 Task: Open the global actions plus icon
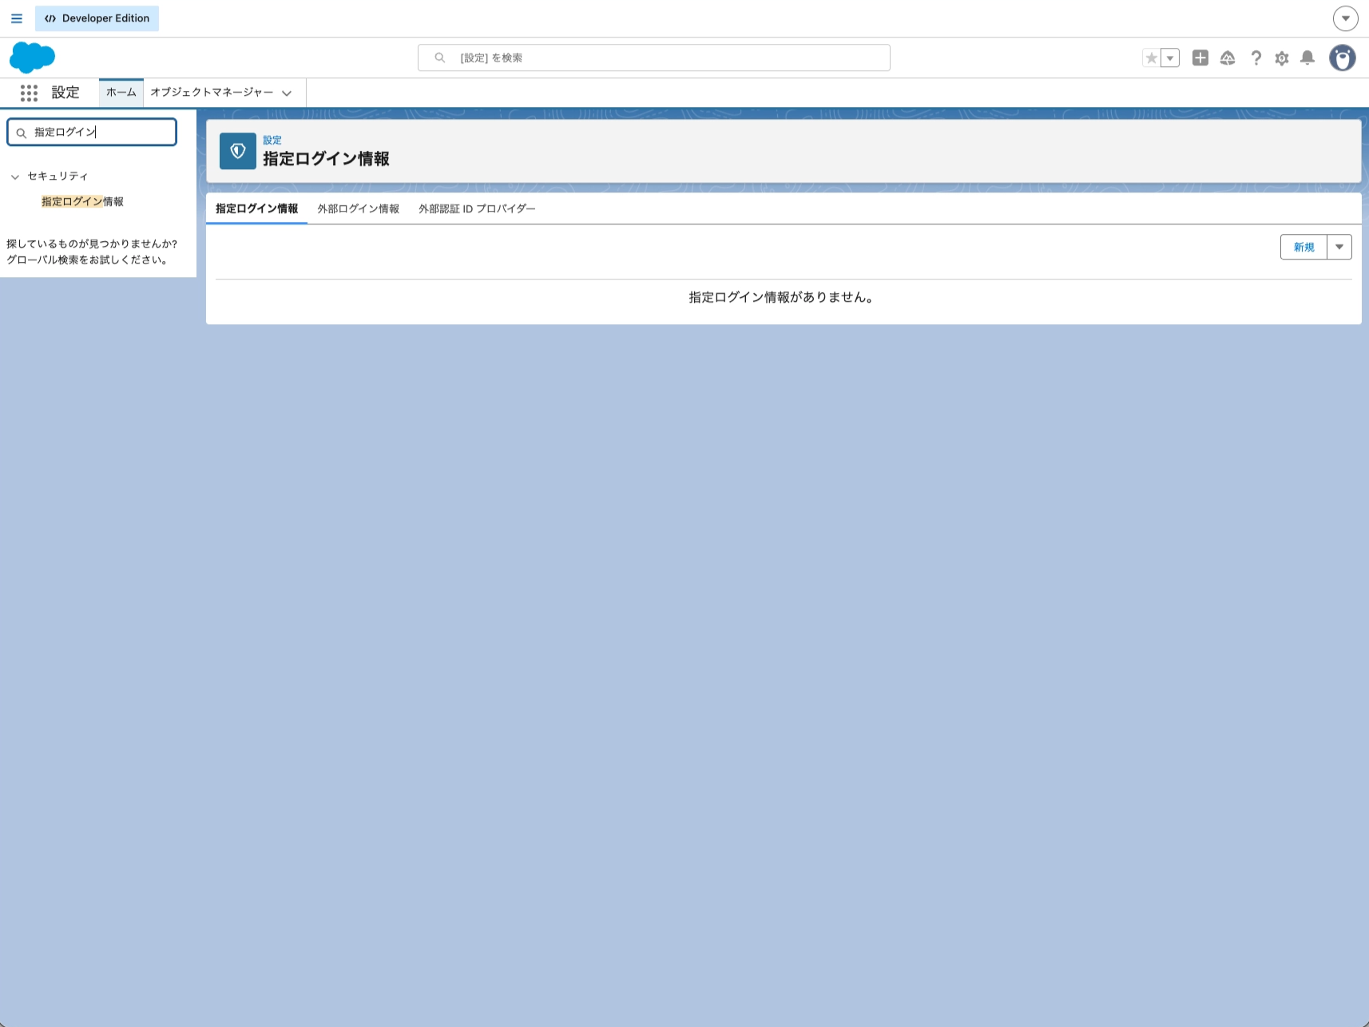click(x=1200, y=57)
